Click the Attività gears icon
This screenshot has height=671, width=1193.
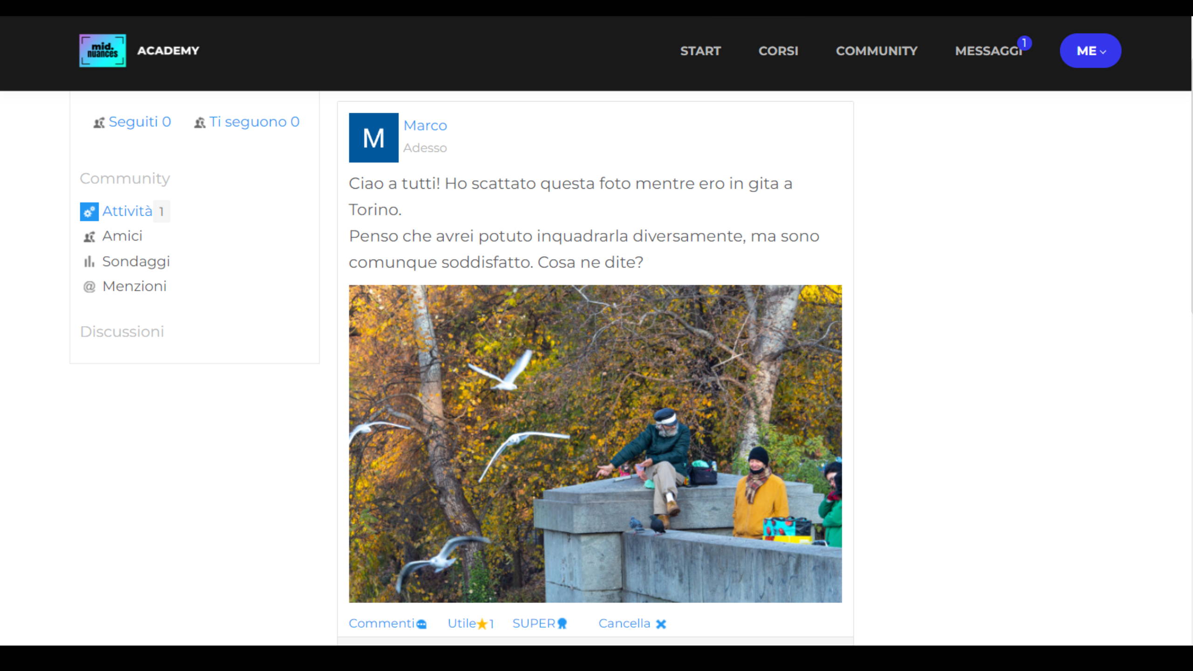point(89,212)
